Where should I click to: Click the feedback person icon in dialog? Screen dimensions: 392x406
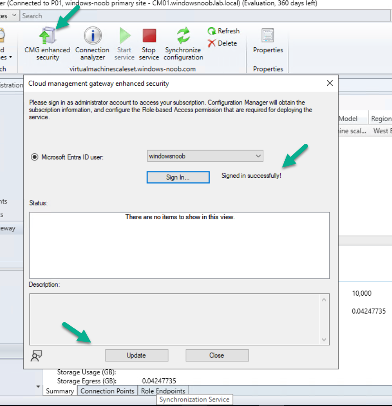[36, 356]
